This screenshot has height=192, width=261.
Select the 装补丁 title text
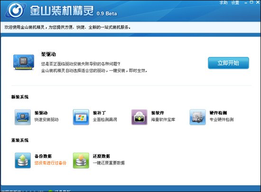click(x=99, y=113)
